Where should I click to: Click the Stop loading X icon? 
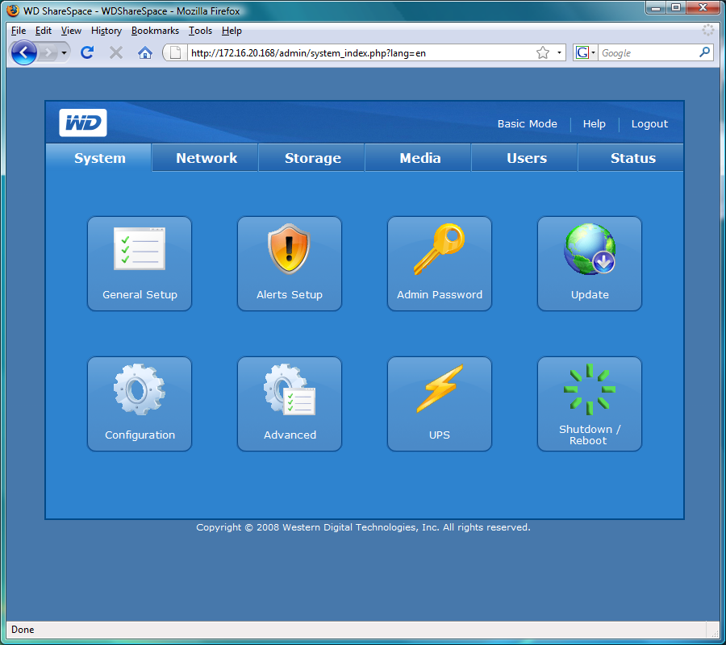115,52
